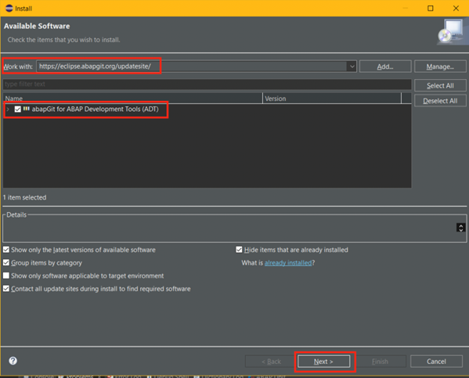Maximize the Install window

click(x=430, y=9)
